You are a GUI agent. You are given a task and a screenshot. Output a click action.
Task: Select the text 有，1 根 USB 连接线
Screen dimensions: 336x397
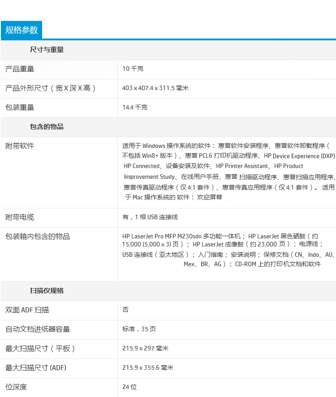150,217
